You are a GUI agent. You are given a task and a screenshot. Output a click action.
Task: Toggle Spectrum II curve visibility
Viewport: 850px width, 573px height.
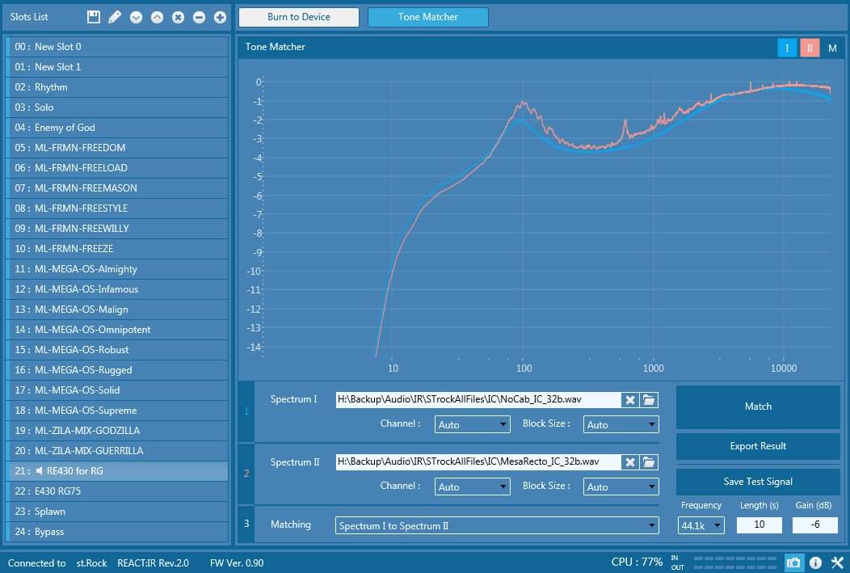point(810,48)
